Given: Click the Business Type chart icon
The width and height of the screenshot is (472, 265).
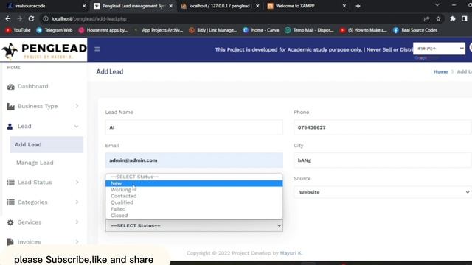Looking at the screenshot, I should [x=11, y=106].
